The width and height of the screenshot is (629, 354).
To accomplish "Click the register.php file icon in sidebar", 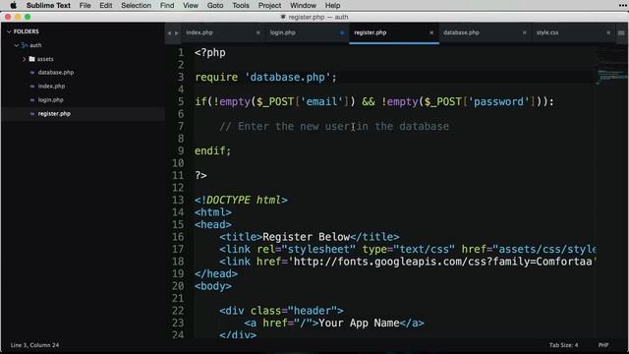I will (x=32, y=114).
